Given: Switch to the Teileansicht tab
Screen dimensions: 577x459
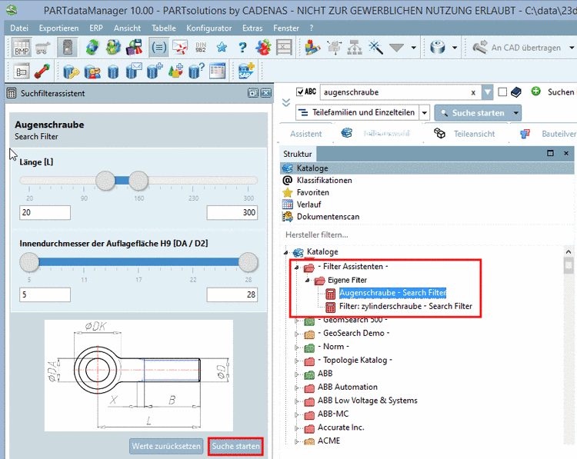Looking at the screenshot, I should [465, 134].
